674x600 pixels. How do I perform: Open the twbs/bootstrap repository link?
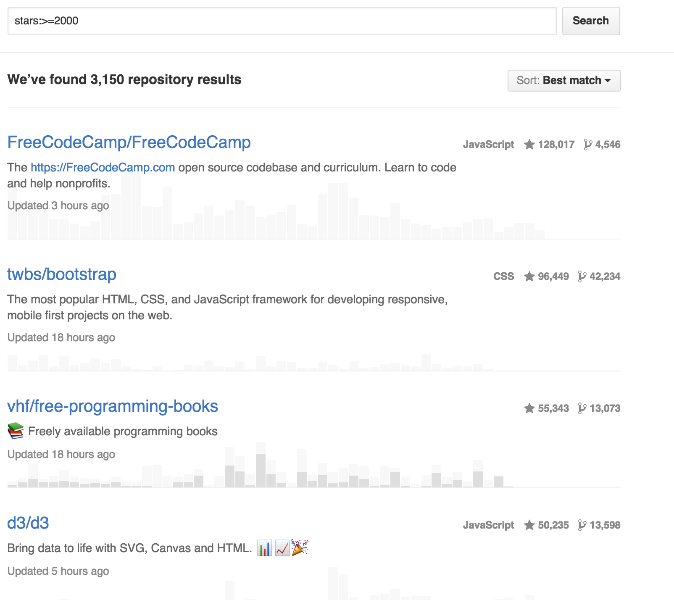click(x=62, y=274)
